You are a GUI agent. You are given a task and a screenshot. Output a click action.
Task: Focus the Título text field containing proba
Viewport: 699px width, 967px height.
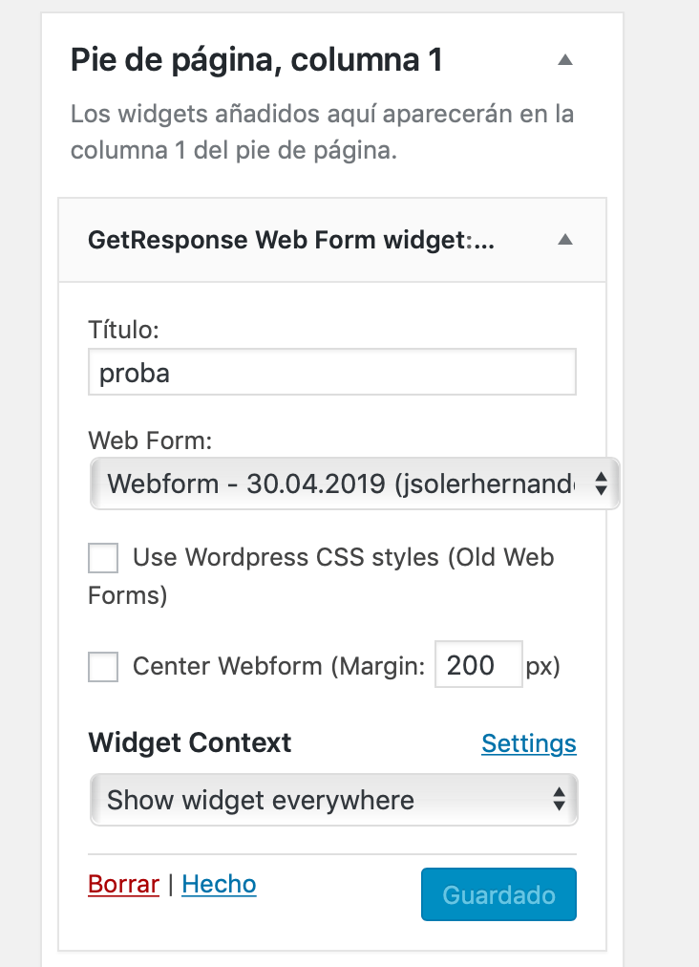(332, 372)
